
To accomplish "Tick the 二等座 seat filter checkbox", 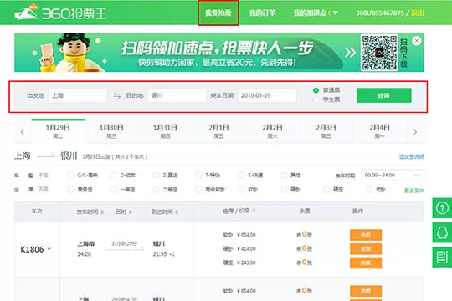I will [156, 190].
